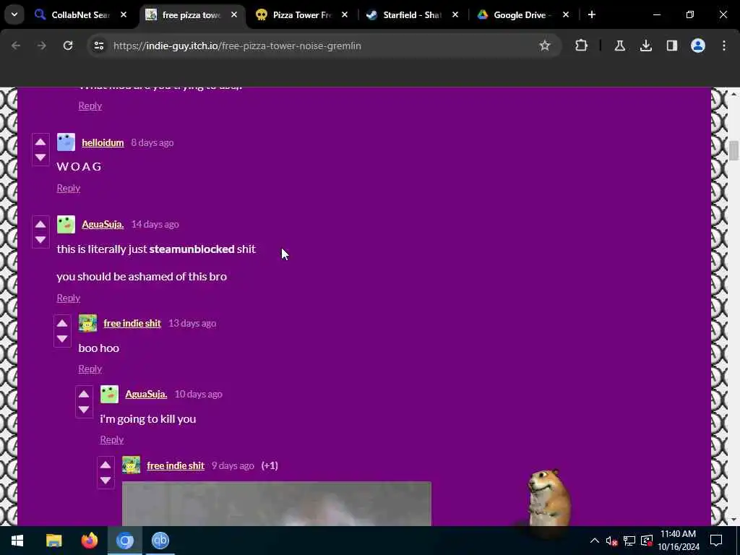Viewport: 740px width, 555px height.
Task: Reply to 'you should be ashamed' comment
Action: coord(69,298)
